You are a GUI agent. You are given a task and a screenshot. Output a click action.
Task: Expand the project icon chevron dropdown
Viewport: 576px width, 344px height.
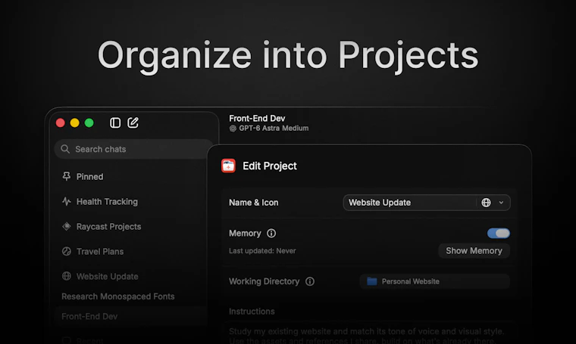[x=501, y=203]
